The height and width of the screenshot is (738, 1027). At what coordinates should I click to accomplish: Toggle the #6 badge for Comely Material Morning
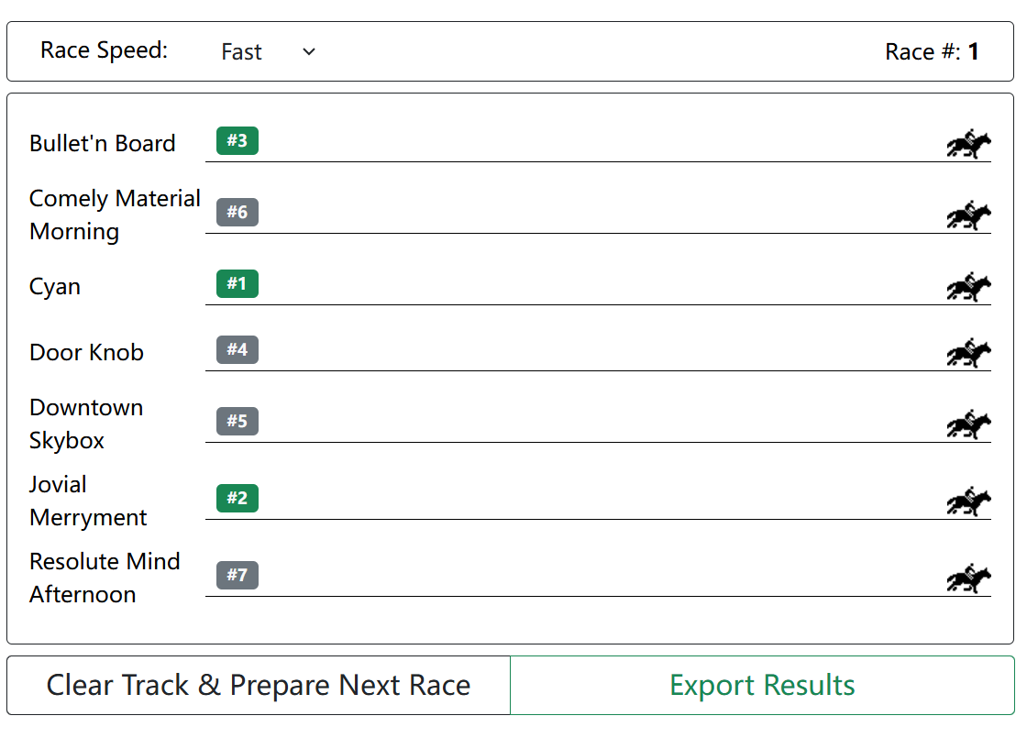(x=236, y=212)
